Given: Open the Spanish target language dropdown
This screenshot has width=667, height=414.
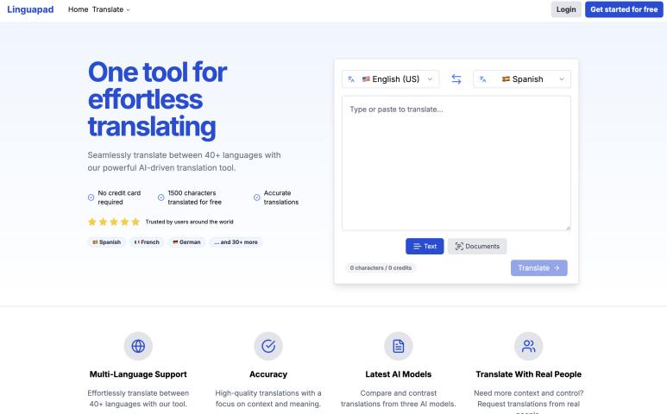Looking at the screenshot, I should pyautogui.click(x=522, y=79).
